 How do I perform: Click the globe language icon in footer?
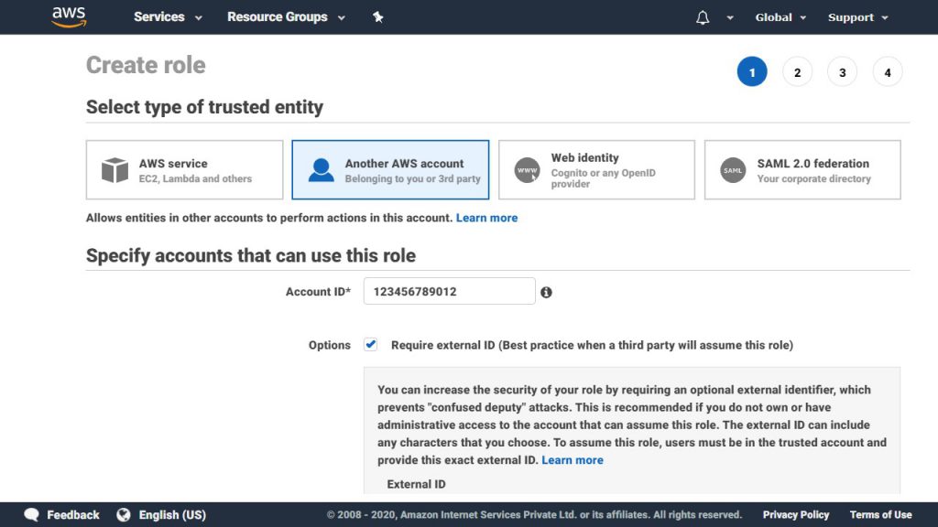124,514
